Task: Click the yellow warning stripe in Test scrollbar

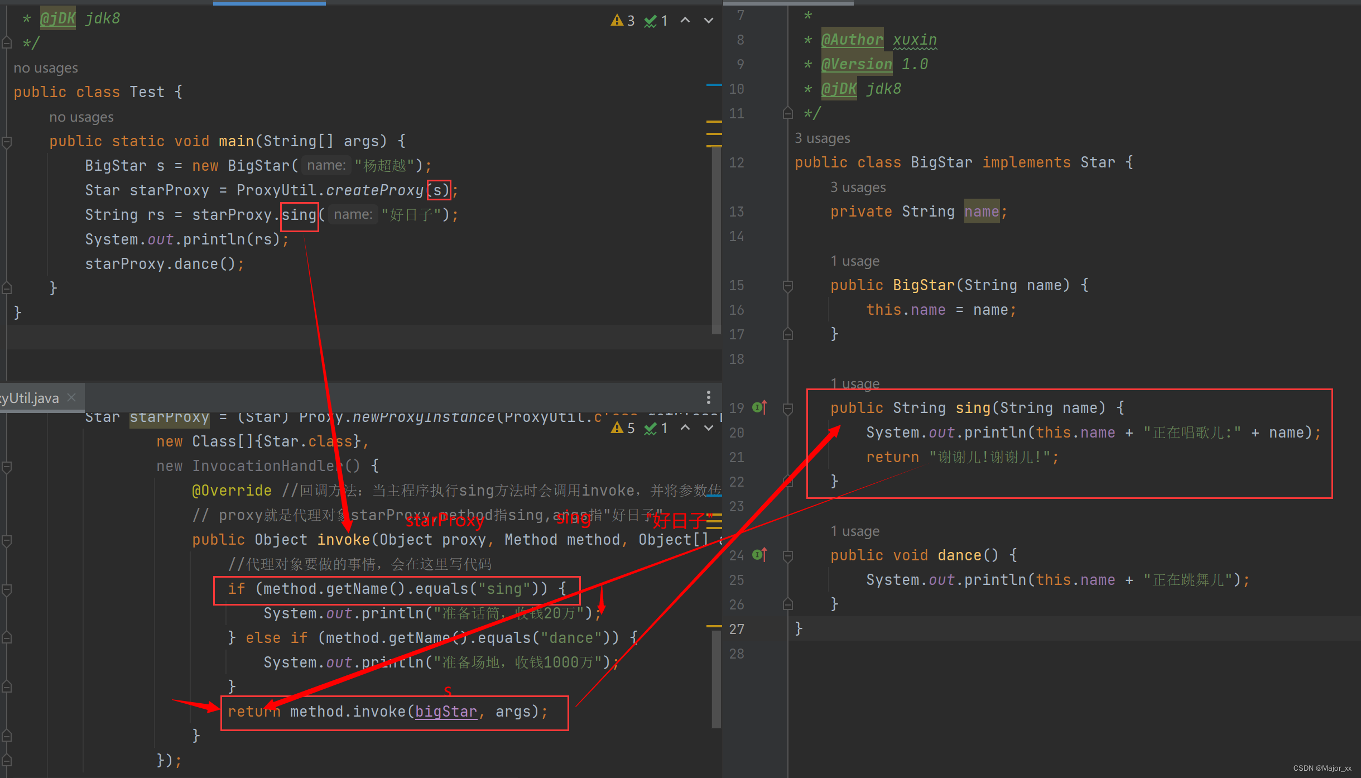Action: pyautogui.click(x=714, y=122)
